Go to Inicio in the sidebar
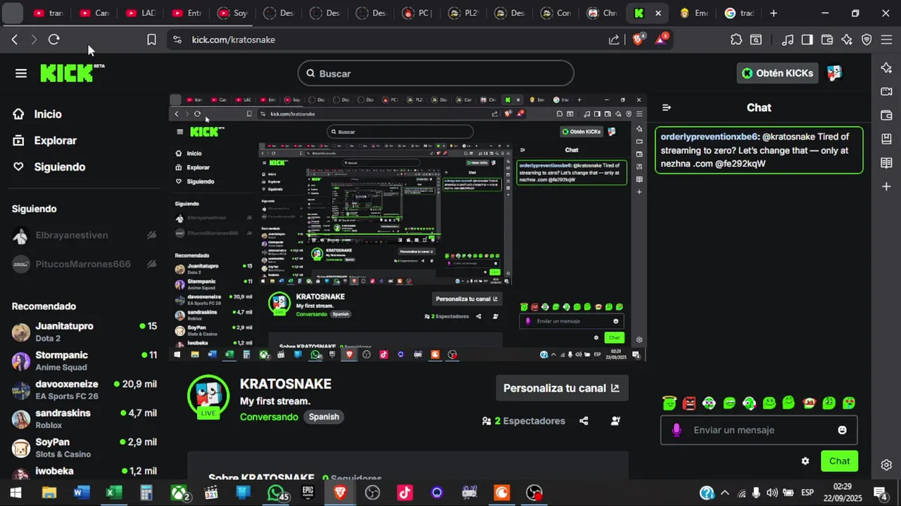 point(38,114)
